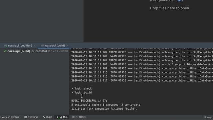Close the cars-api [bootRun] tab
Viewport: 213px width, 120px height.
[35, 46]
